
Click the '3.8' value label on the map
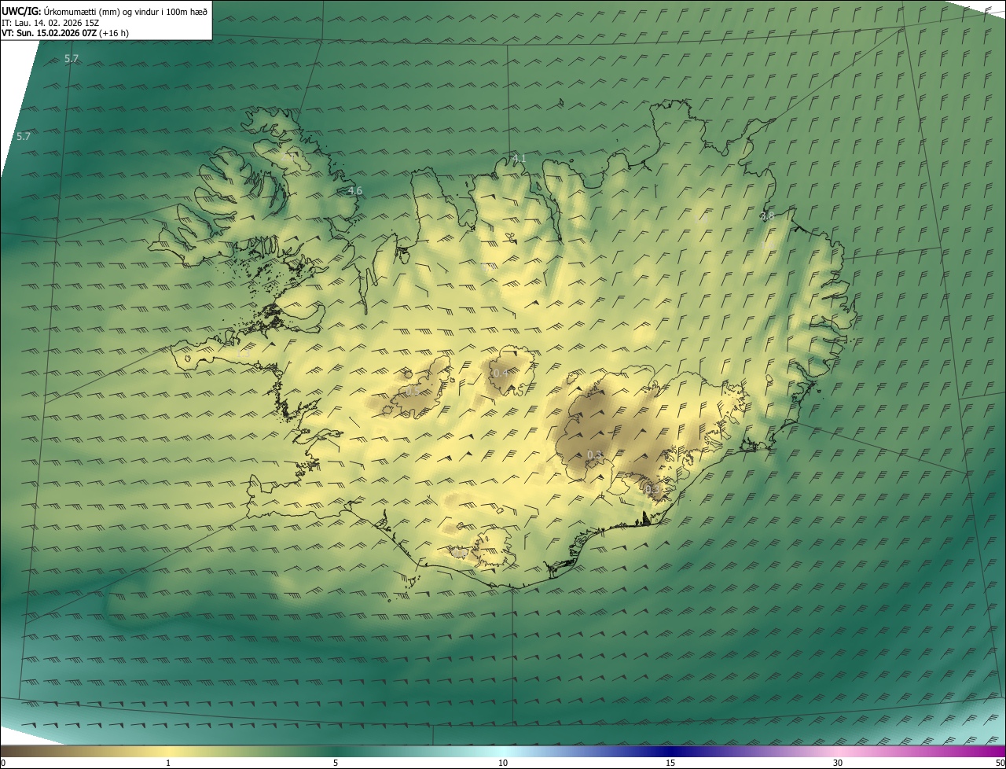(x=767, y=215)
